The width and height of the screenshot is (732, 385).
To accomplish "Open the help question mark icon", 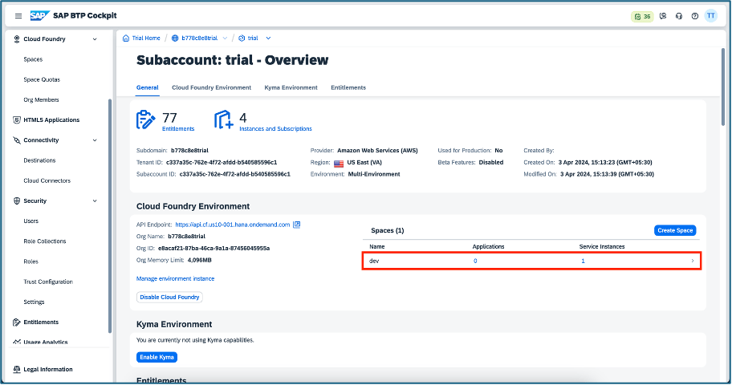I will click(x=694, y=16).
